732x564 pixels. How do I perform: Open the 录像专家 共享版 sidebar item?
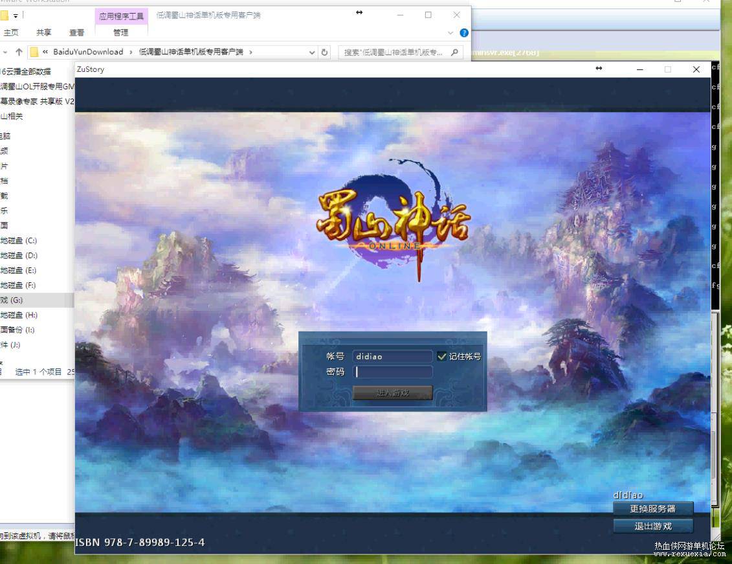[37, 101]
